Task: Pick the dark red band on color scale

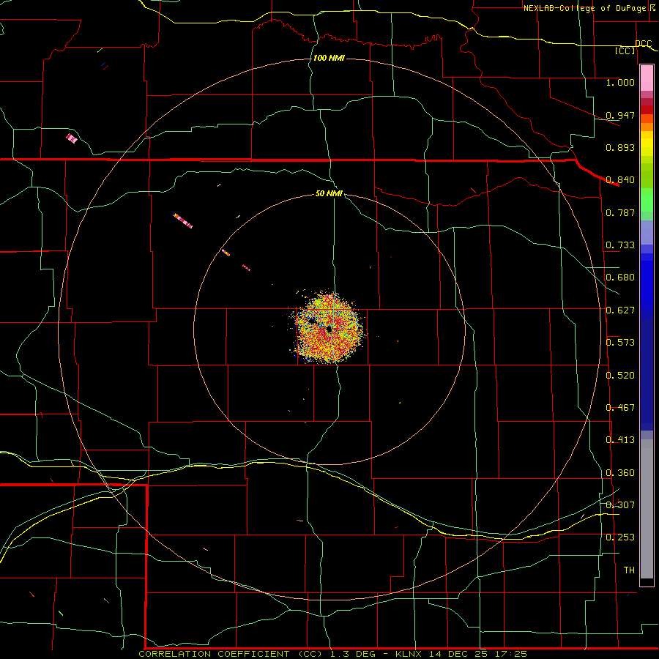Action: [647, 110]
